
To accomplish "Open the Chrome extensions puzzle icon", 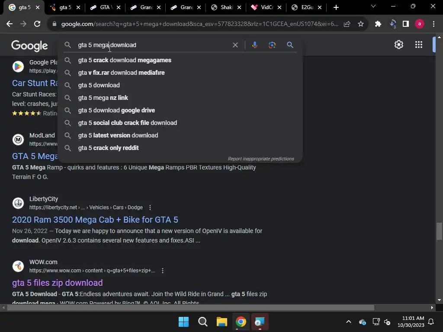I will click(378, 24).
